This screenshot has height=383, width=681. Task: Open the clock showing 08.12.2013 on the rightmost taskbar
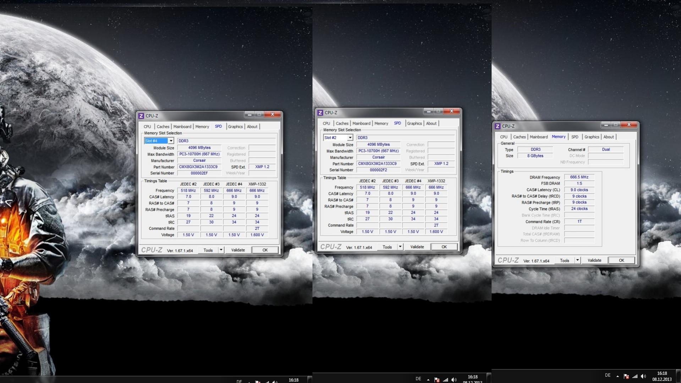click(x=662, y=376)
